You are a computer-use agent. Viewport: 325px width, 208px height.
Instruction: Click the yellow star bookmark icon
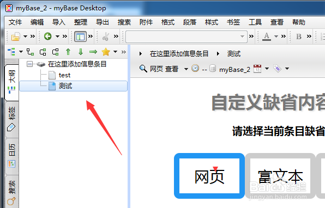pyautogui.click(x=106, y=52)
